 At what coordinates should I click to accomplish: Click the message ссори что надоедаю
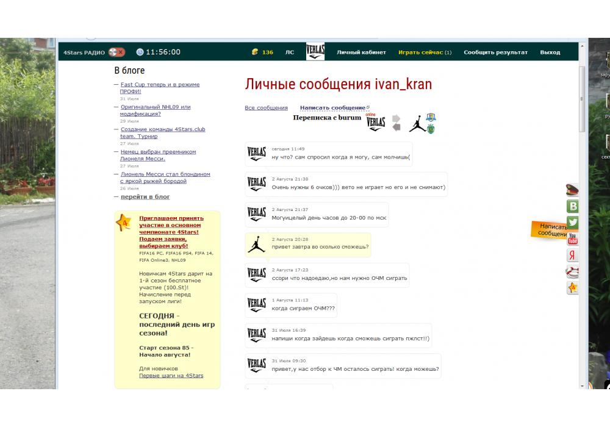click(339, 278)
